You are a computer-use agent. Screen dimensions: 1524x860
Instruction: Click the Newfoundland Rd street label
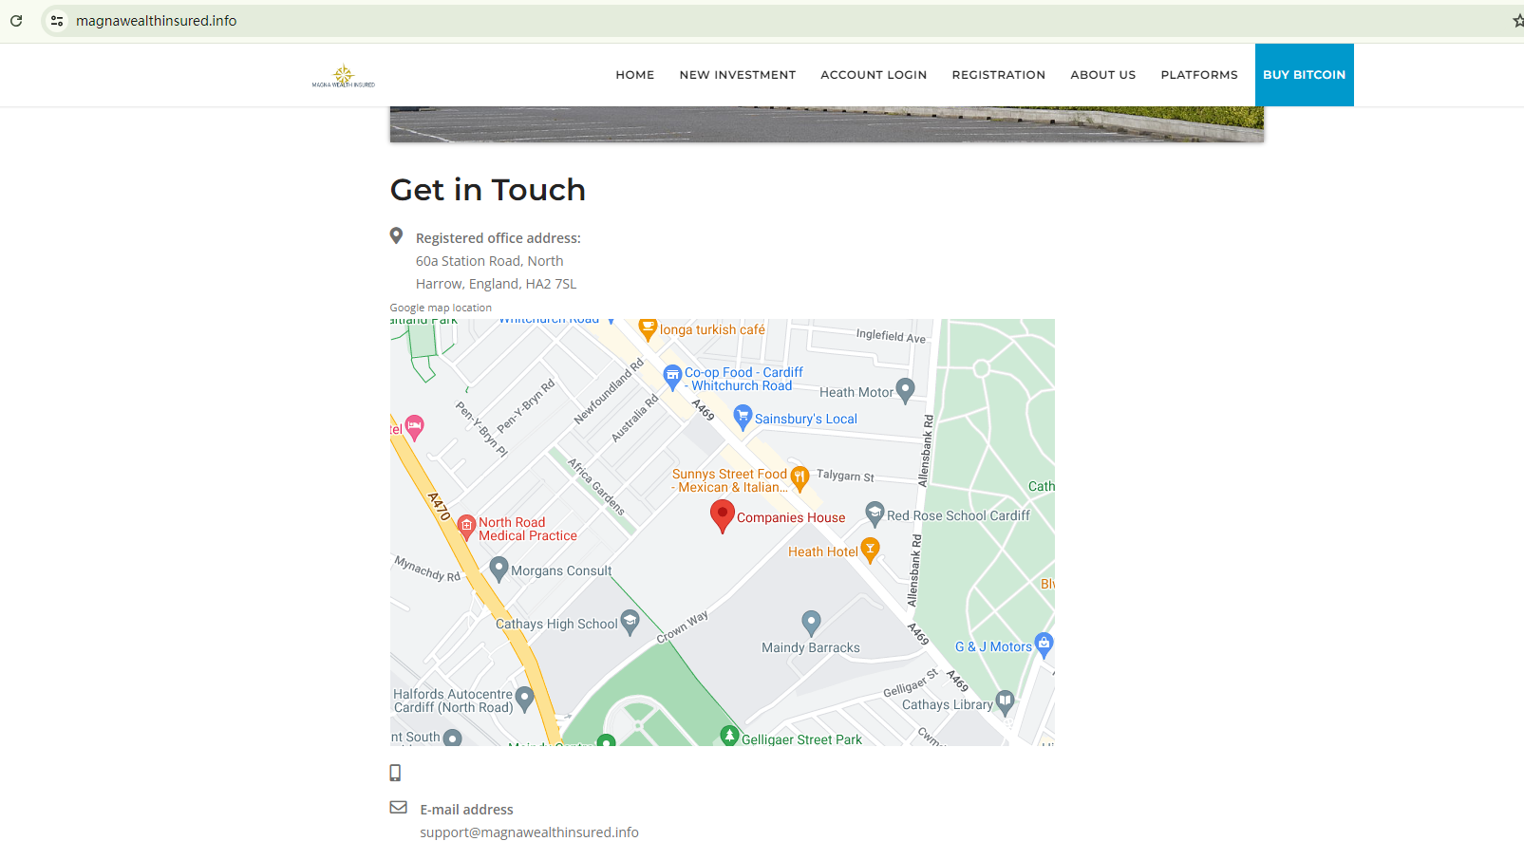[609, 391]
